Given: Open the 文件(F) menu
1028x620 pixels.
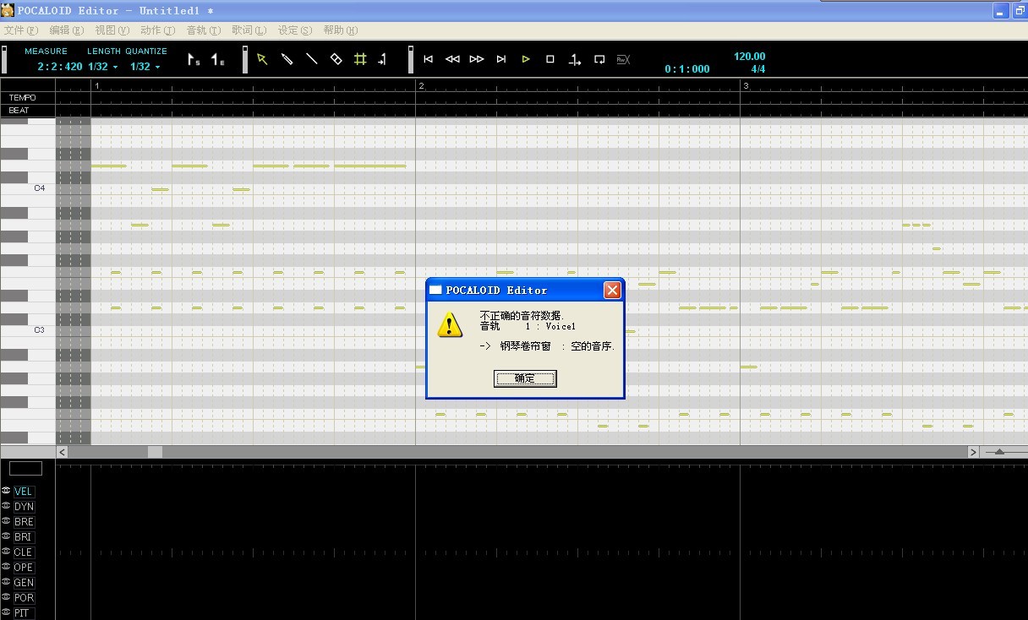Looking at the screenshot, I should tap(21, 30).
